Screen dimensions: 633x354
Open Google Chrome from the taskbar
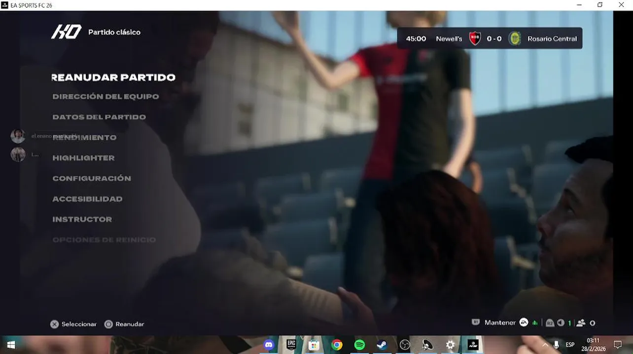point(337,345)
